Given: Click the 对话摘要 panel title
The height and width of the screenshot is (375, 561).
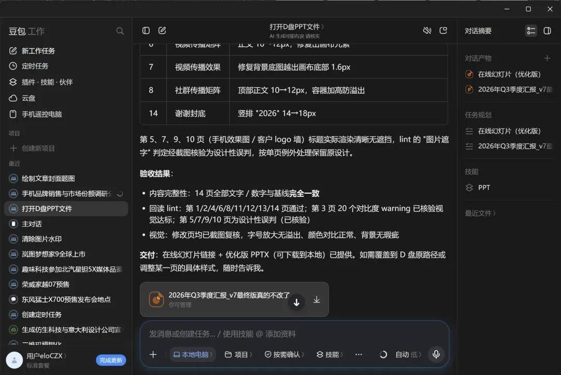Looking at the screenshot, I should coord(478,31).
